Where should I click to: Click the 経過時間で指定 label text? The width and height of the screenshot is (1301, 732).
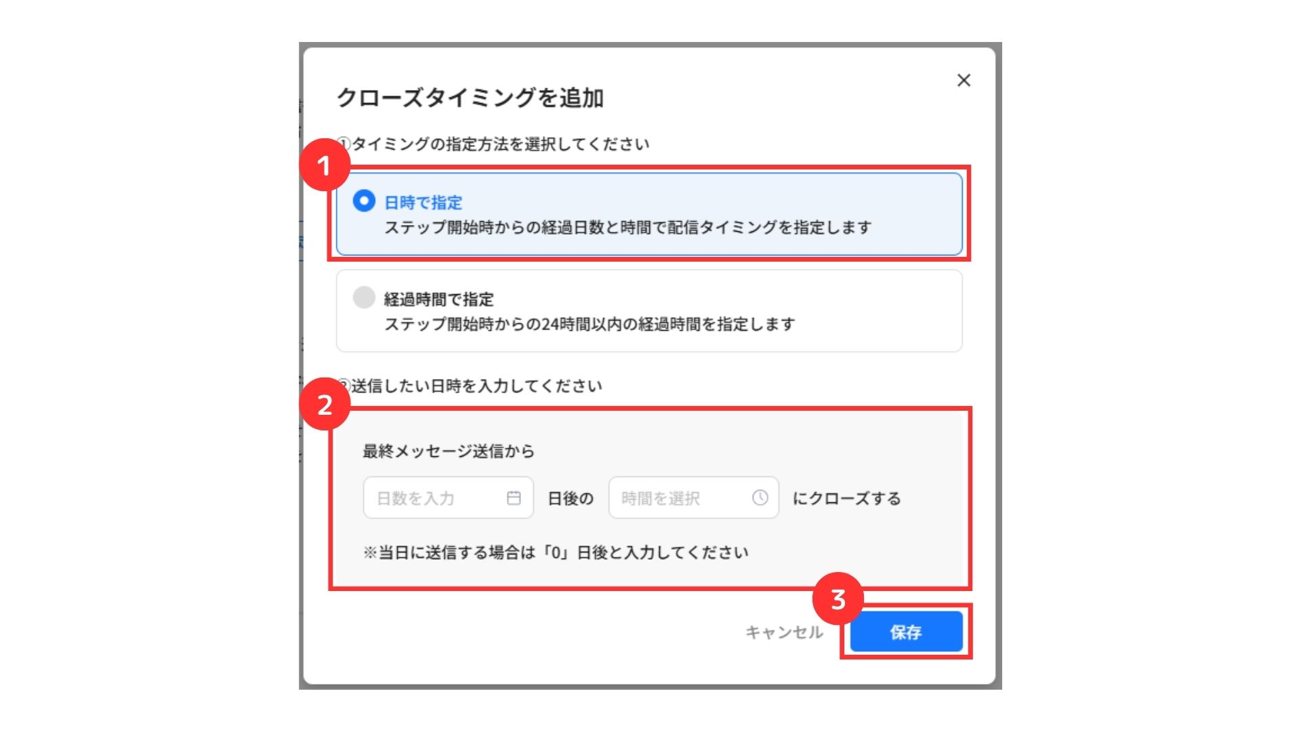pos(439,300)
